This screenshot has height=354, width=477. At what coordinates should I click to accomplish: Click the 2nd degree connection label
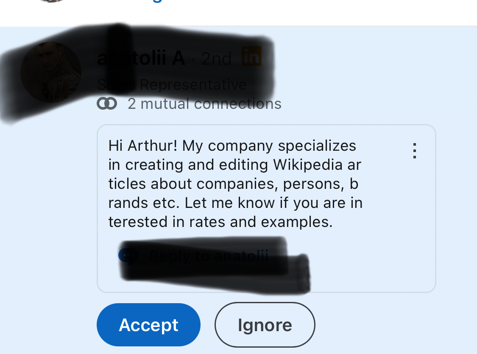[216, 59]
